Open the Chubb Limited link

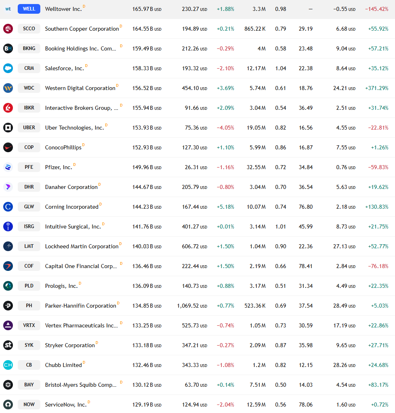(x=63, y=365)
